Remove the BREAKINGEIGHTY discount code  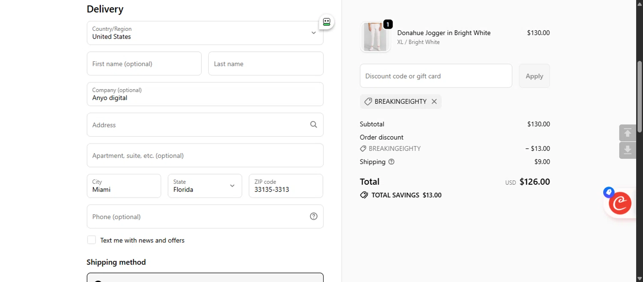click(434, 102)
